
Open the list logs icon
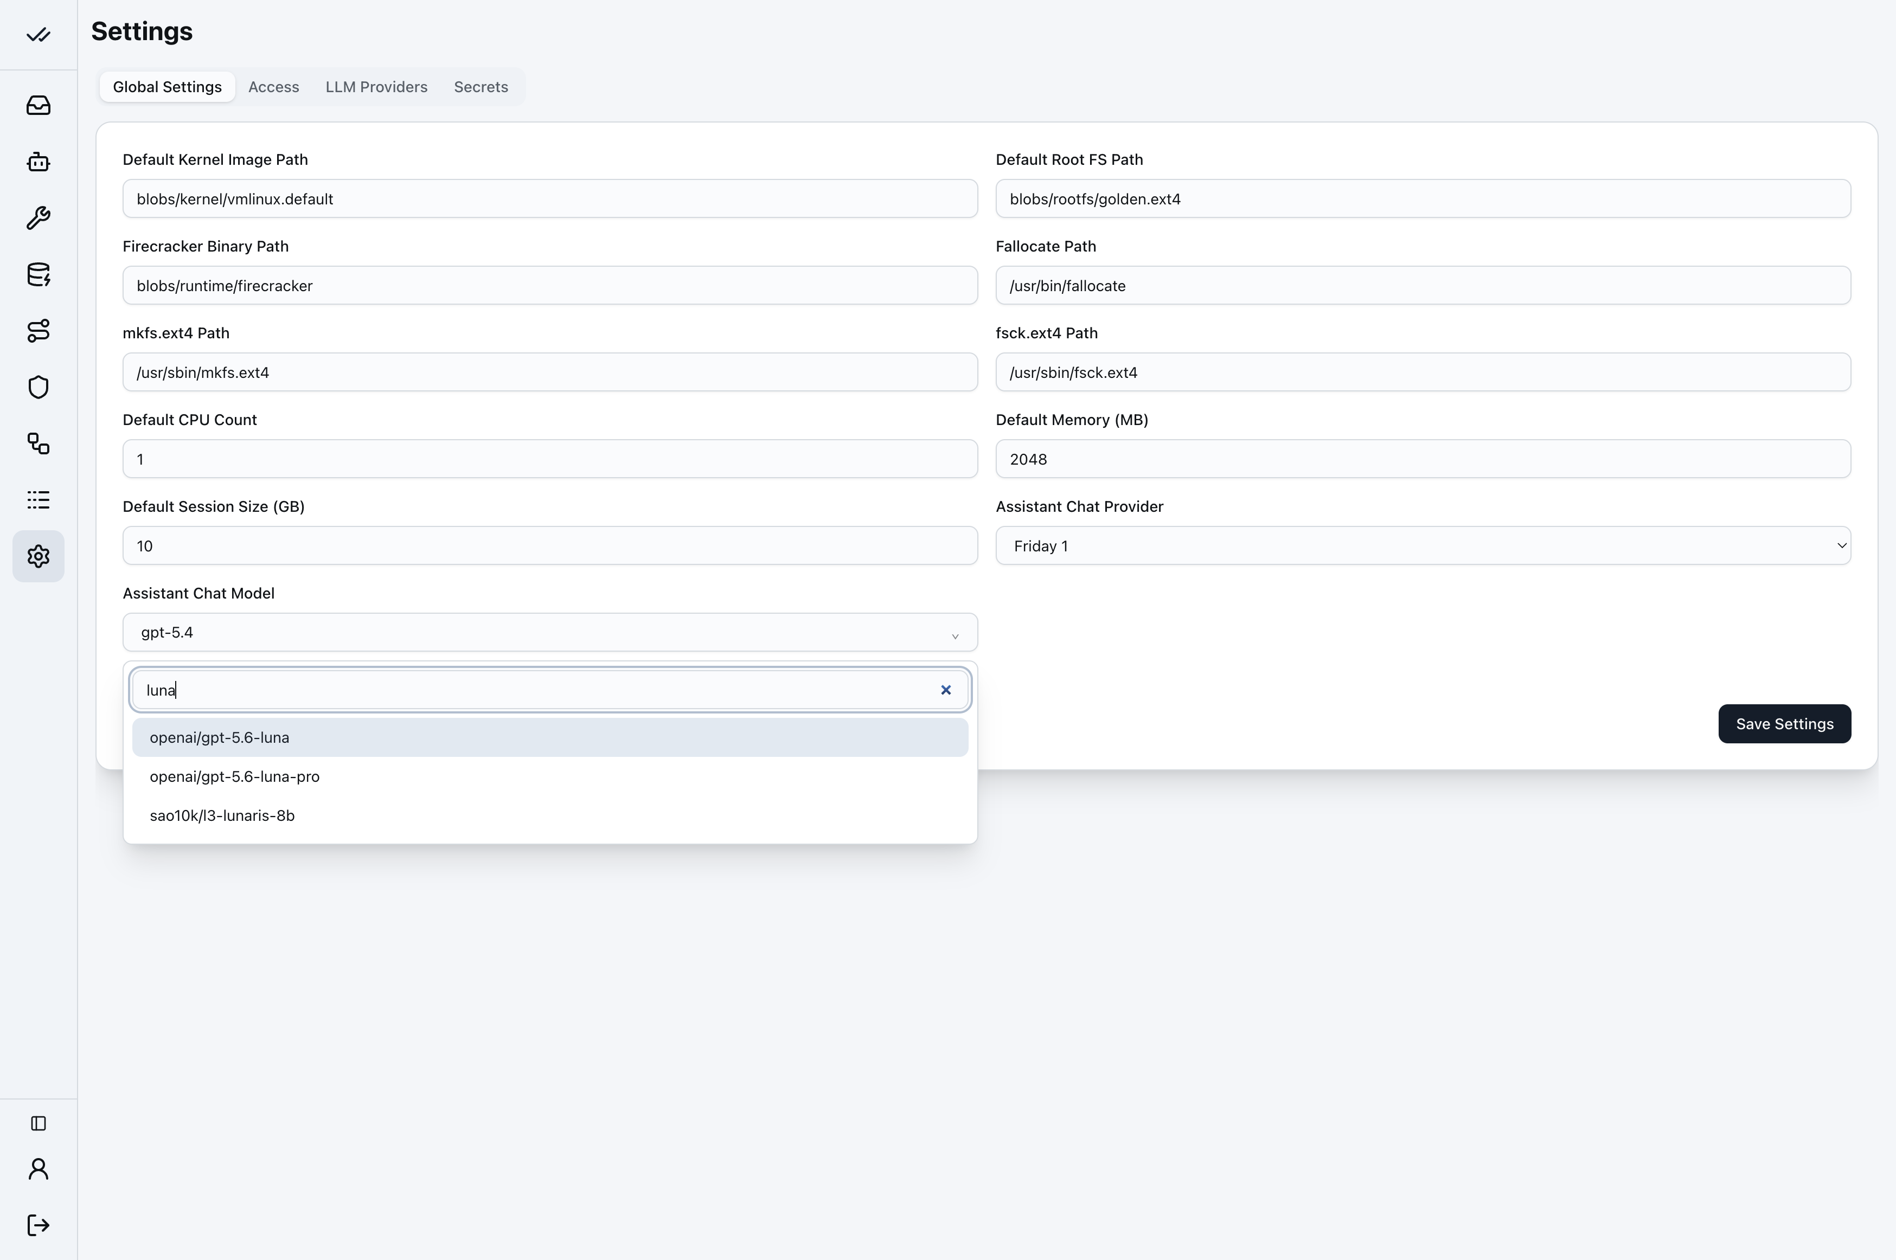coord(39,500)
